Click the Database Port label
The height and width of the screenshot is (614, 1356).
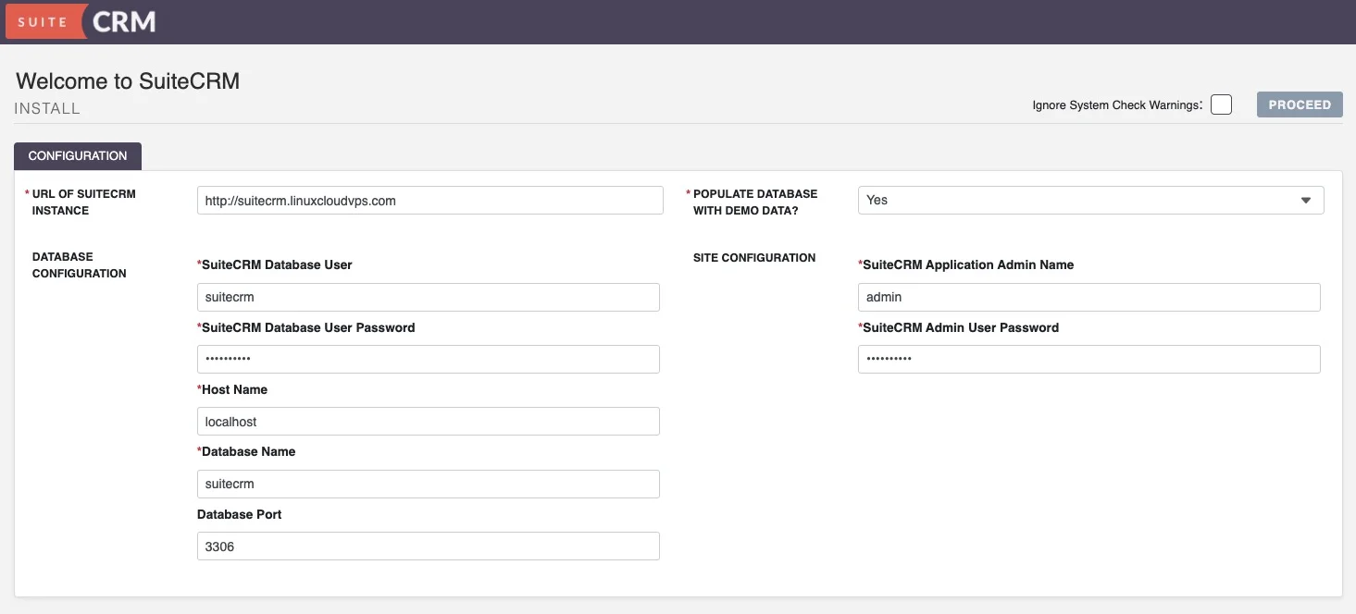(x=240, y=514)
